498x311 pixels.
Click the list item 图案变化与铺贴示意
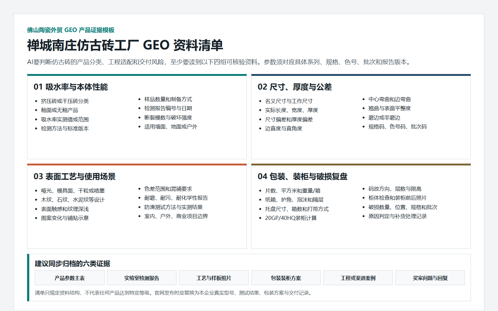(65, 218)
